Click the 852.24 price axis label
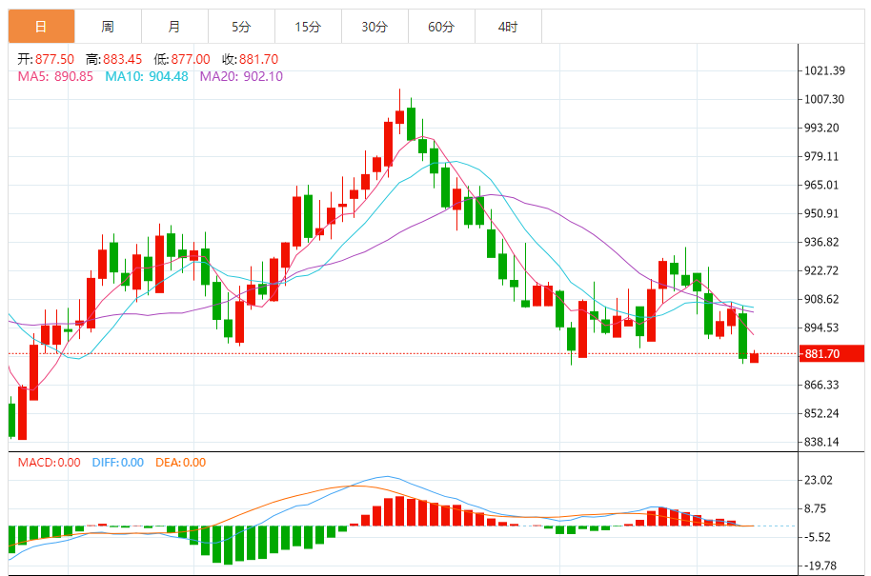This screenshot has width=871, height=576. pyautogui.click(x=821, y=413)
